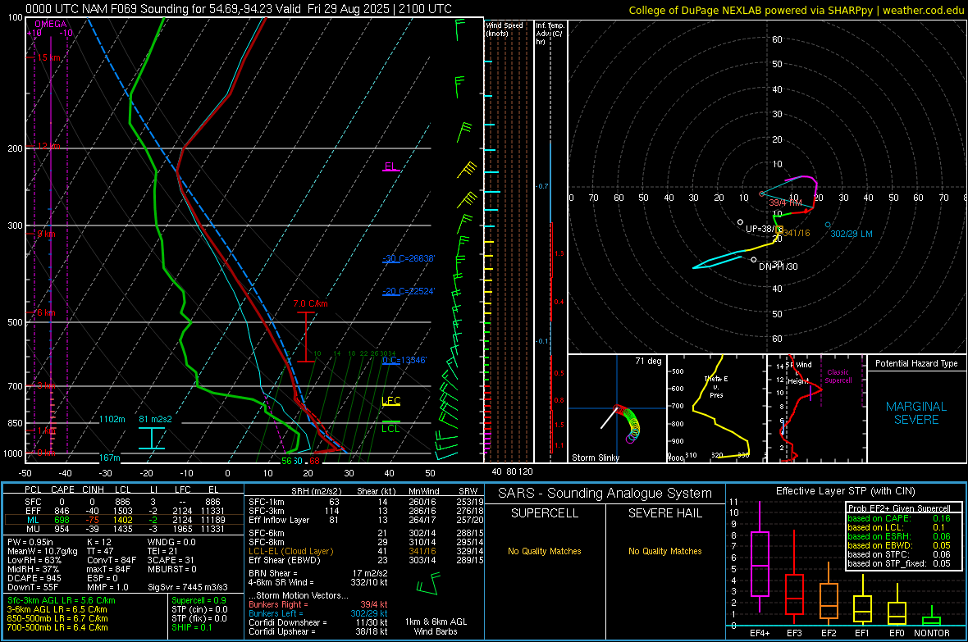Click the Sfc-3km AGL LR = 5.6 C/km line
This screenshot has height=642, width=968.
coord(62,600)
